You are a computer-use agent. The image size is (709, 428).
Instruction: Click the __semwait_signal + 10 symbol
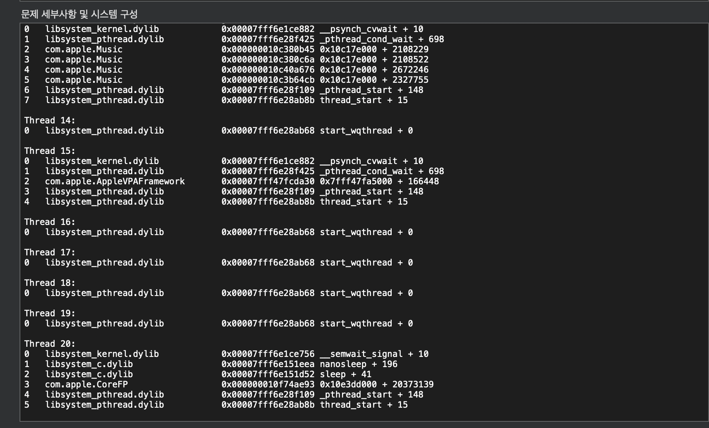point(374,354)
